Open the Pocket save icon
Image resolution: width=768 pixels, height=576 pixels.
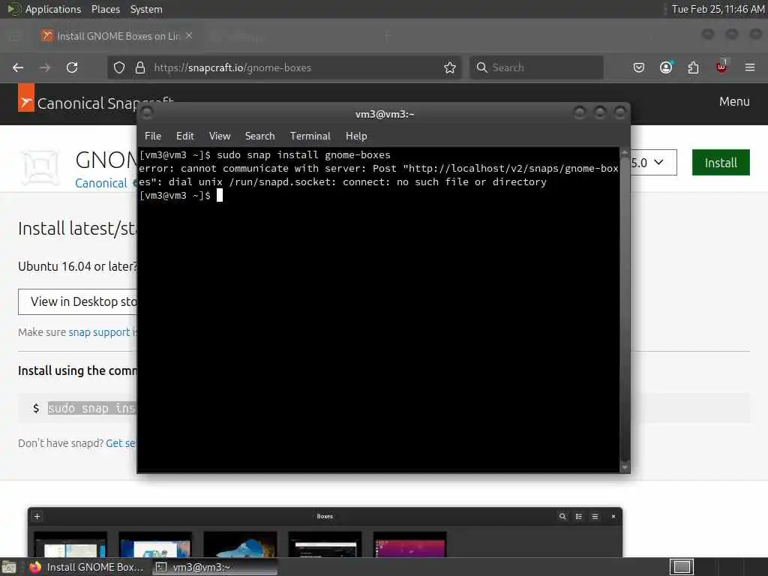pos(639,67)
